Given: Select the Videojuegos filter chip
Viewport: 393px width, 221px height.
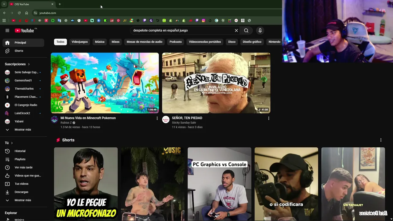Looking at the screenshot, I should (80, 42).
